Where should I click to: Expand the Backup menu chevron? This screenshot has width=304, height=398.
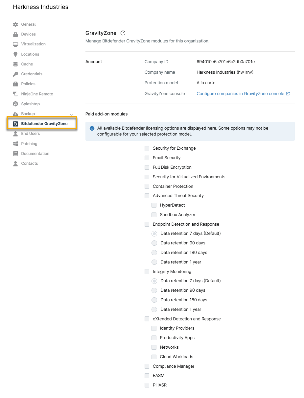[71, 114]
